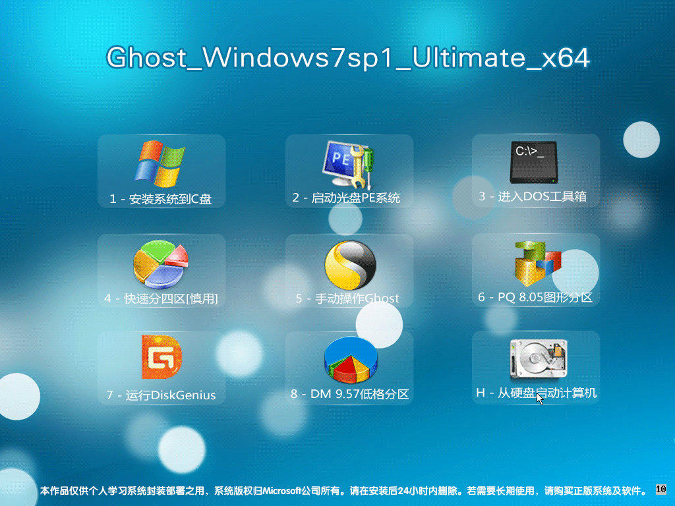Click the bottom copyright disclaimer text
The image size is (675, 506).
[x=343, y=490]
